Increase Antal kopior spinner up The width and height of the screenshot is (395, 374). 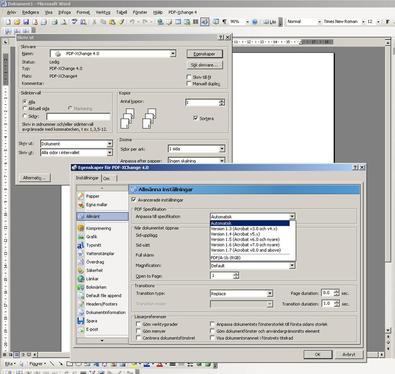coord(222,101)
